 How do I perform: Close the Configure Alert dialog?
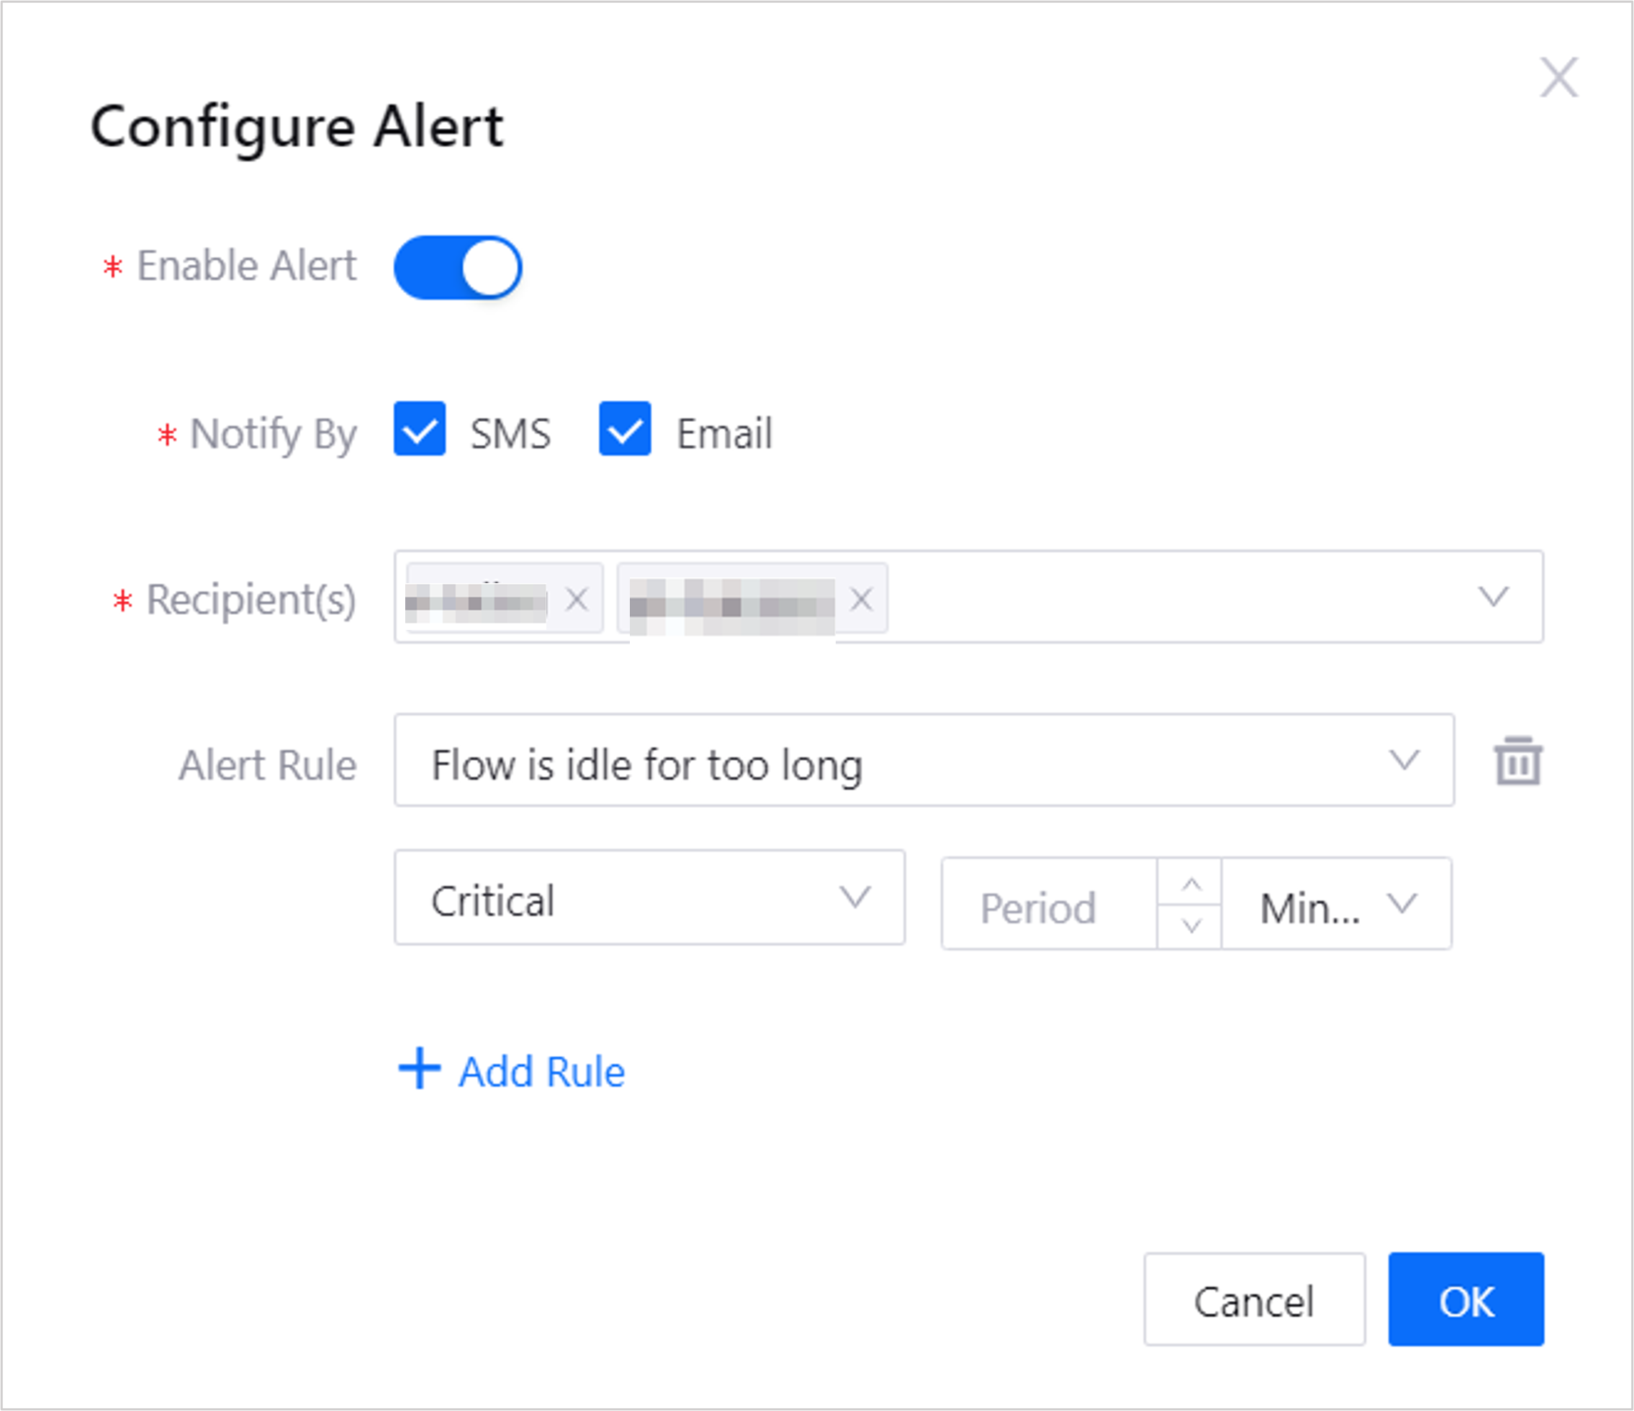click(1558, 77)
